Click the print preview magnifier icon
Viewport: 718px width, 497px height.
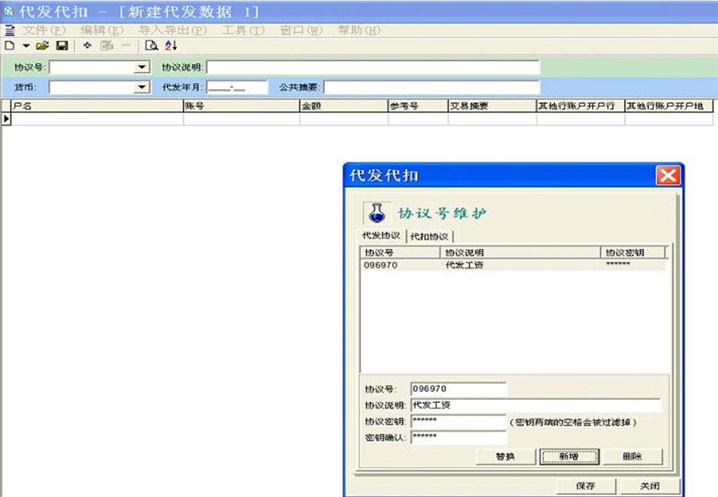pyautogui.click(x=151, y=46)
